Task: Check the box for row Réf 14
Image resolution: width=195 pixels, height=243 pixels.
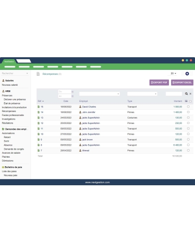Action: point(188,112)
